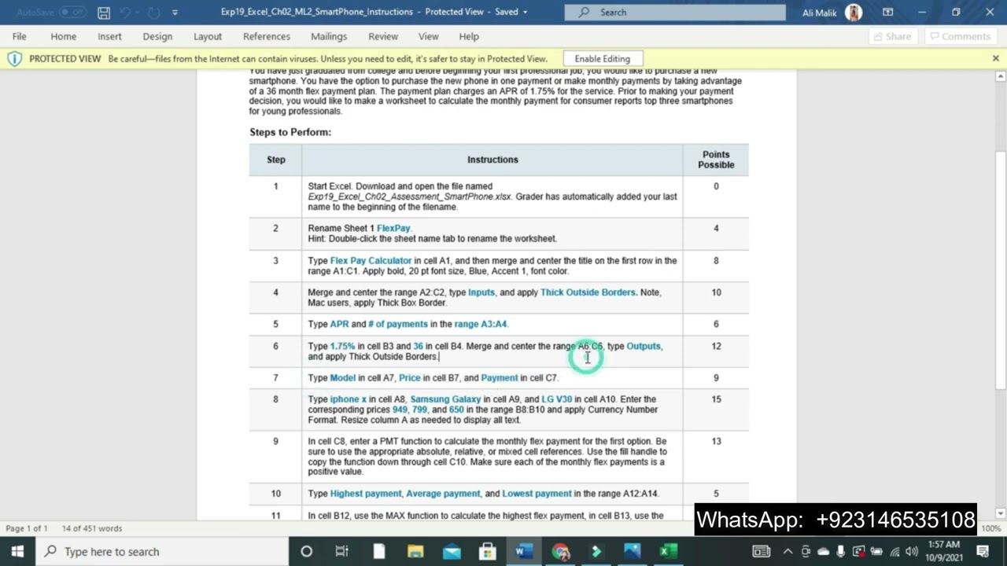Image resolution: width=1007 pixels, height=566 pixels.
Task: Click the 'Steps to Perform:' heading
Action: click(290, 132)
